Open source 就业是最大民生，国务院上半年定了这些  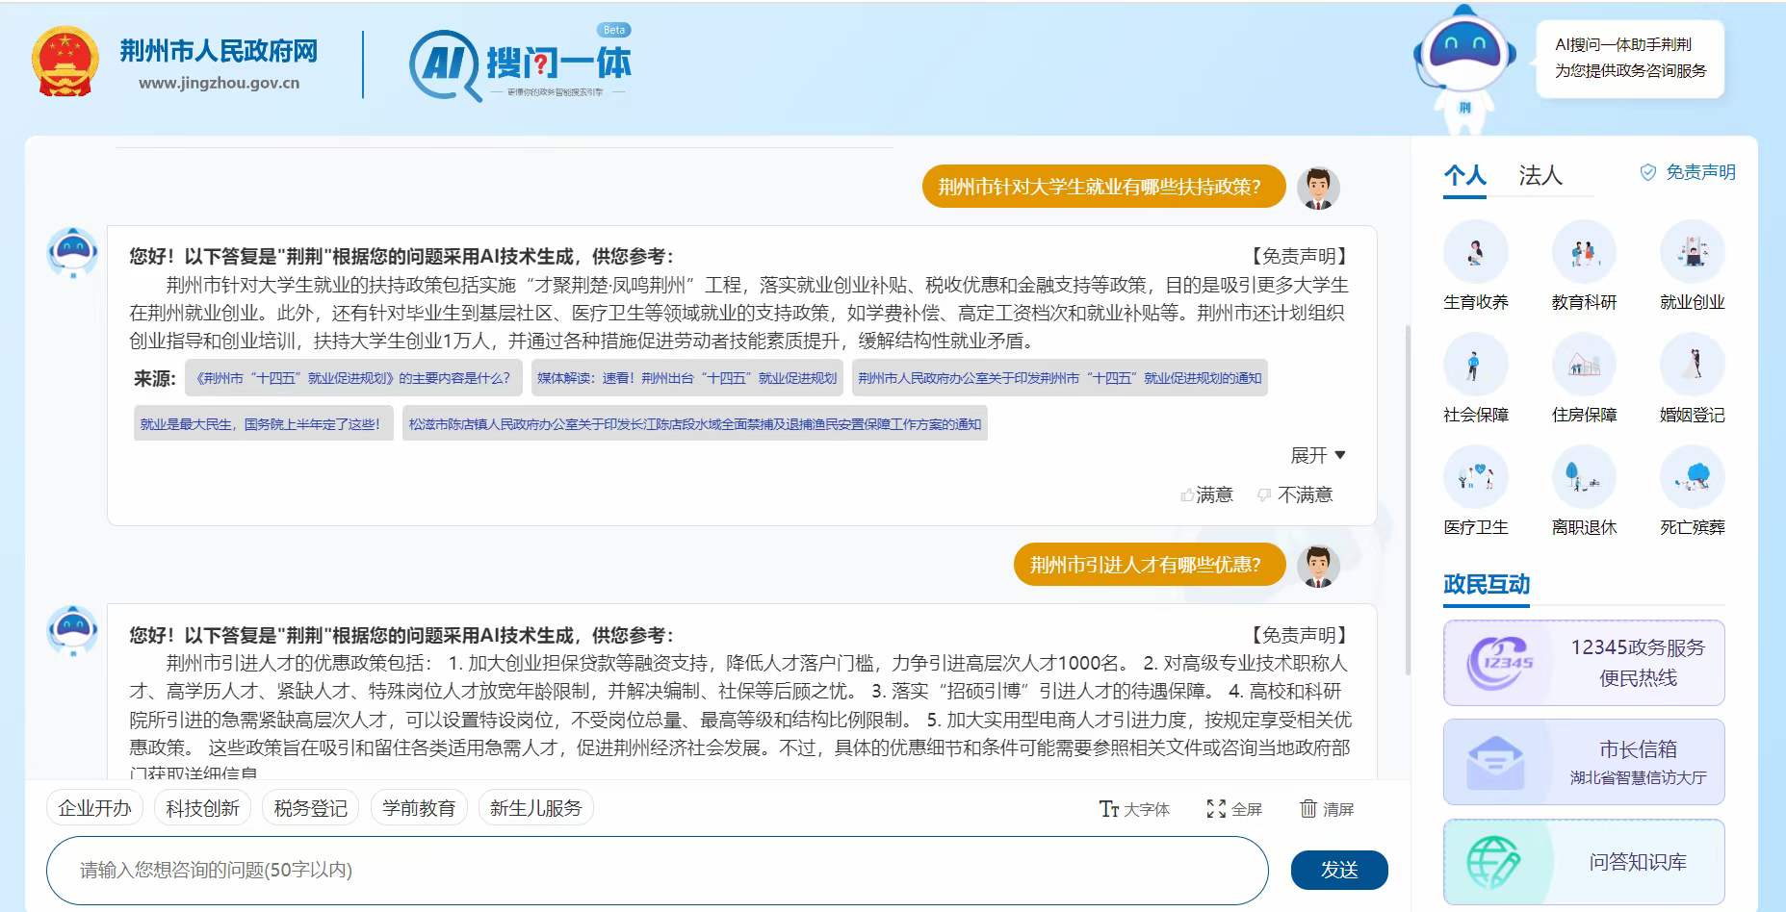click(x=263, y=423)
